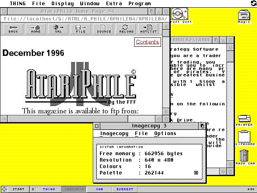Open the Extra menu in menu bar
The image size is (257, 193).
pos(114,3)
